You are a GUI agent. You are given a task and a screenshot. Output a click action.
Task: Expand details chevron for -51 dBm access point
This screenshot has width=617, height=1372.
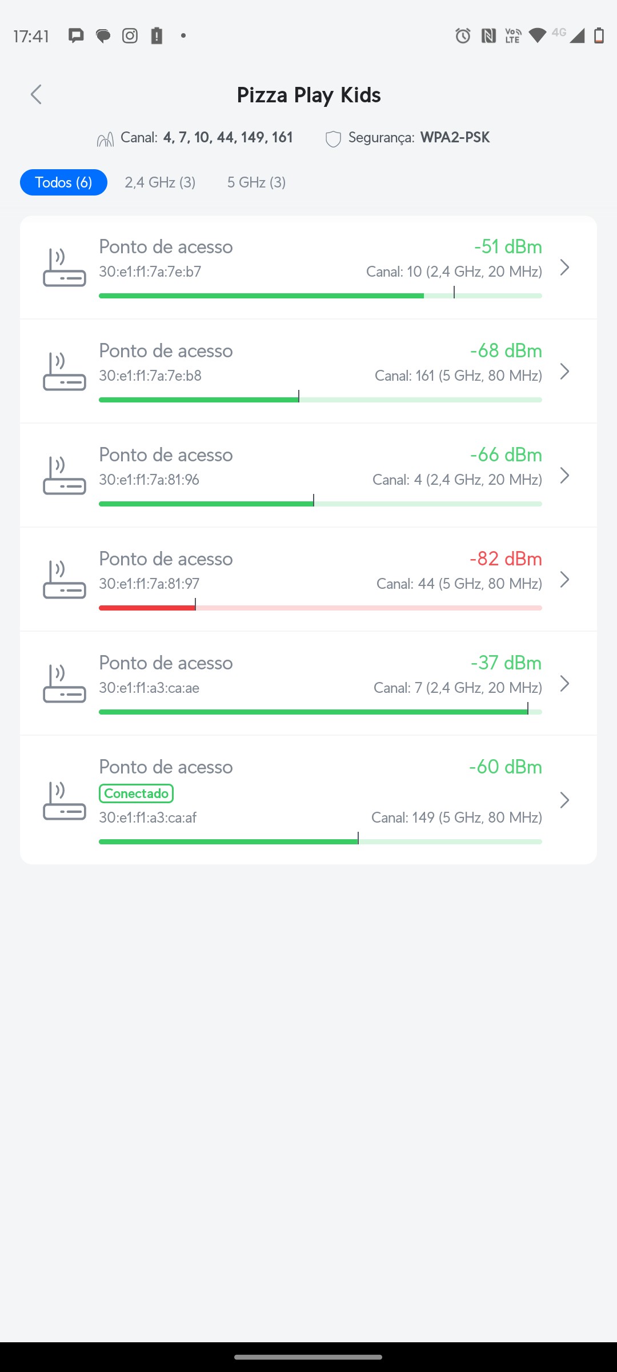(x=564, y=268)
